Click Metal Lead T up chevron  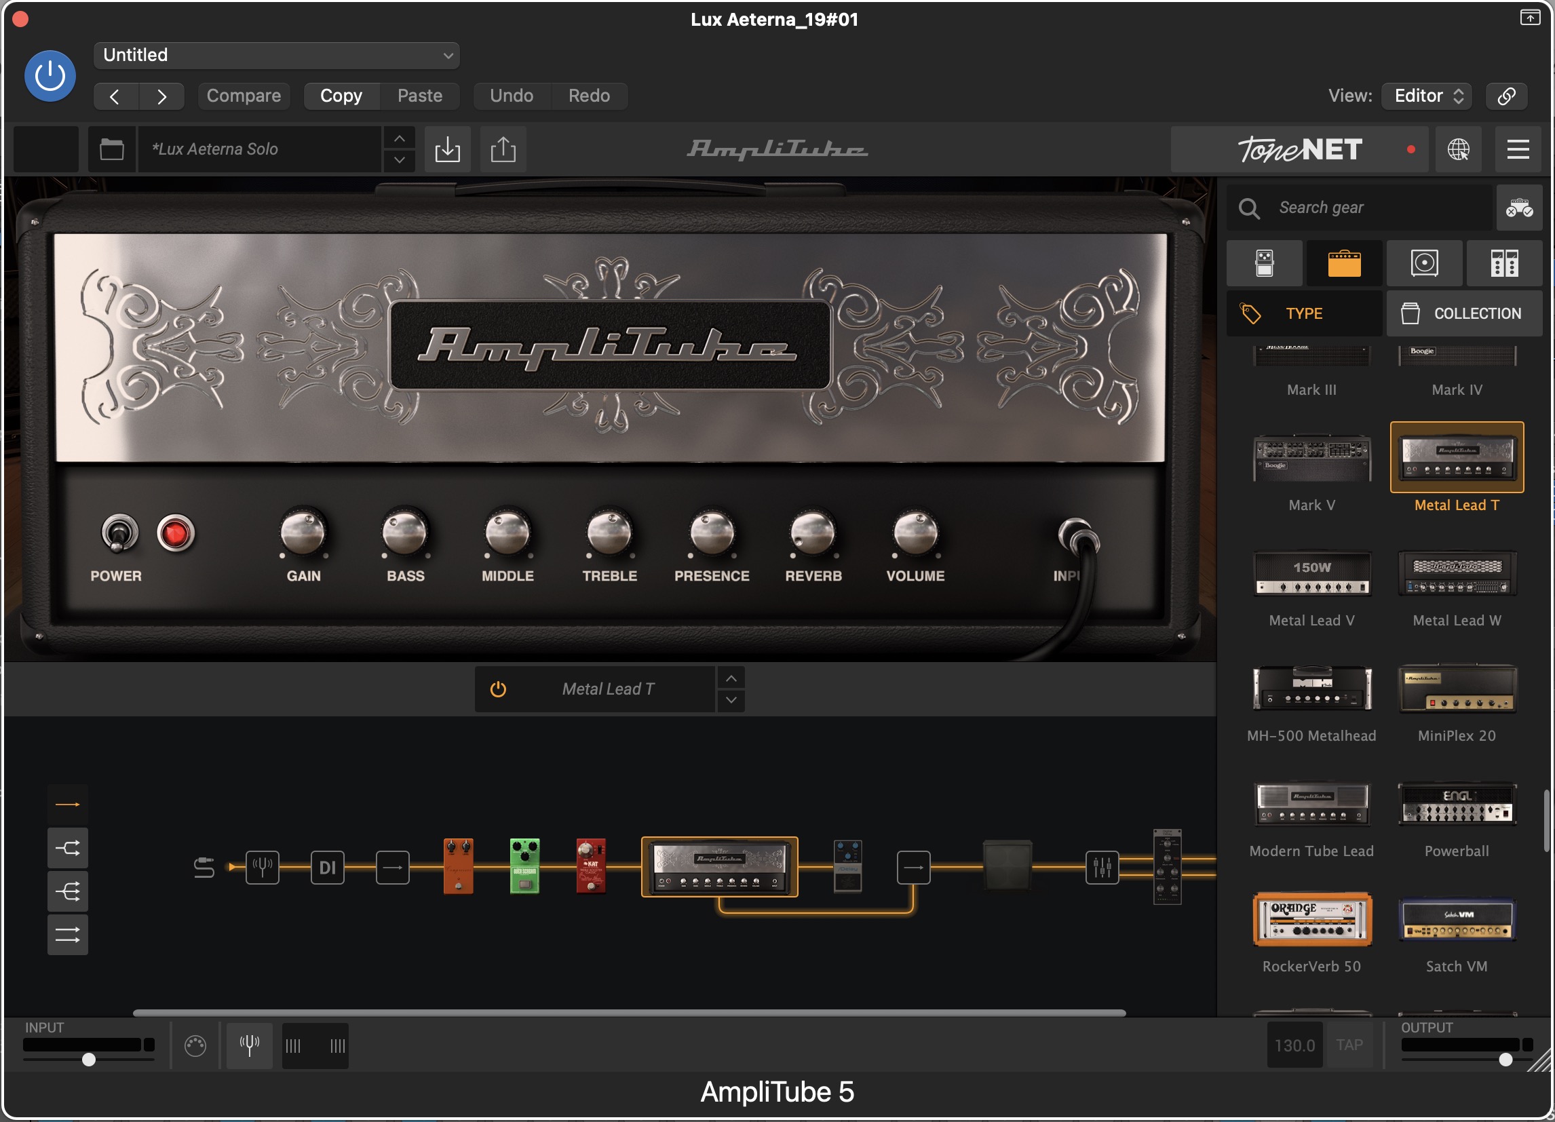click(x=731, y=678)
